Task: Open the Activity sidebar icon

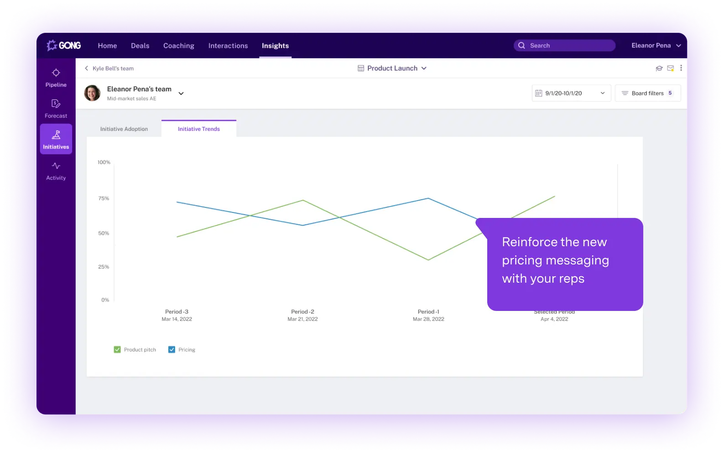Action: click(56, 171)
